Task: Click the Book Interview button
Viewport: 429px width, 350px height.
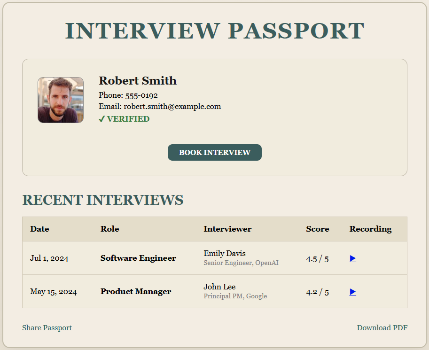Action: point(214,153)
